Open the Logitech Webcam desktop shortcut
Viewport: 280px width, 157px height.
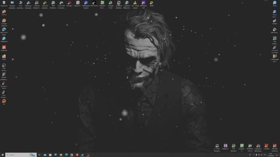(x=127, y=4)
